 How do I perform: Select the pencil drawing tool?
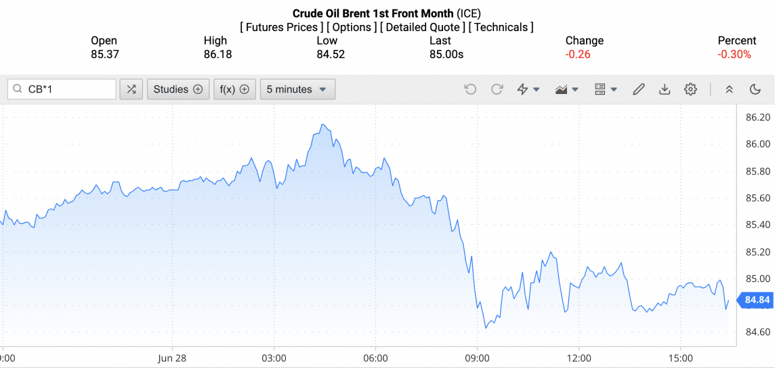point(638,89)
